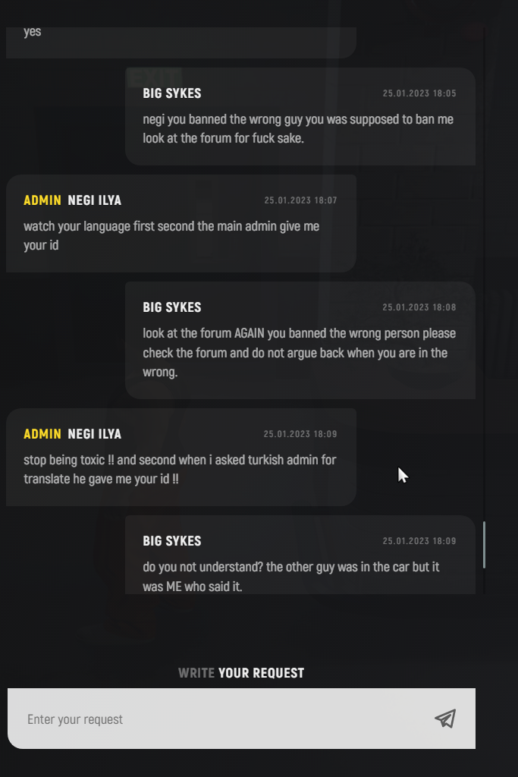Image resolution: width=518 pixels, height=777 pixels.
Task: Select the 'watch your language first' message
Action: pos(171,235)
